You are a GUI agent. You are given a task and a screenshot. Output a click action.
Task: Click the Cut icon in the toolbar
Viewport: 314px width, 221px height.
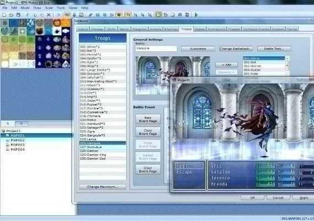click(28, 15)
